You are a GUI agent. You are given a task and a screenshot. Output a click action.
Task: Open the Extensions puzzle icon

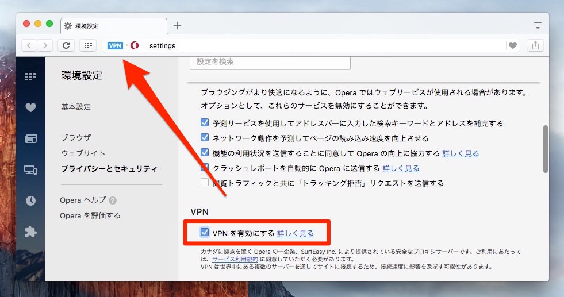pos(30,232)
